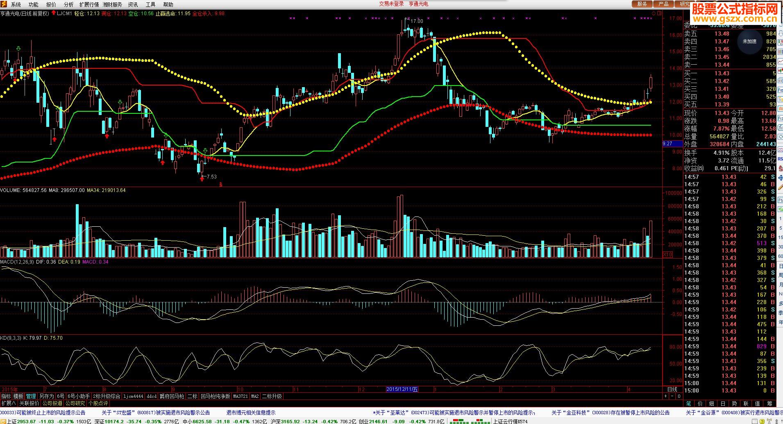Select the 势 tab under tick list
Viewport: 783px width, 424px height.
[734, 404]
